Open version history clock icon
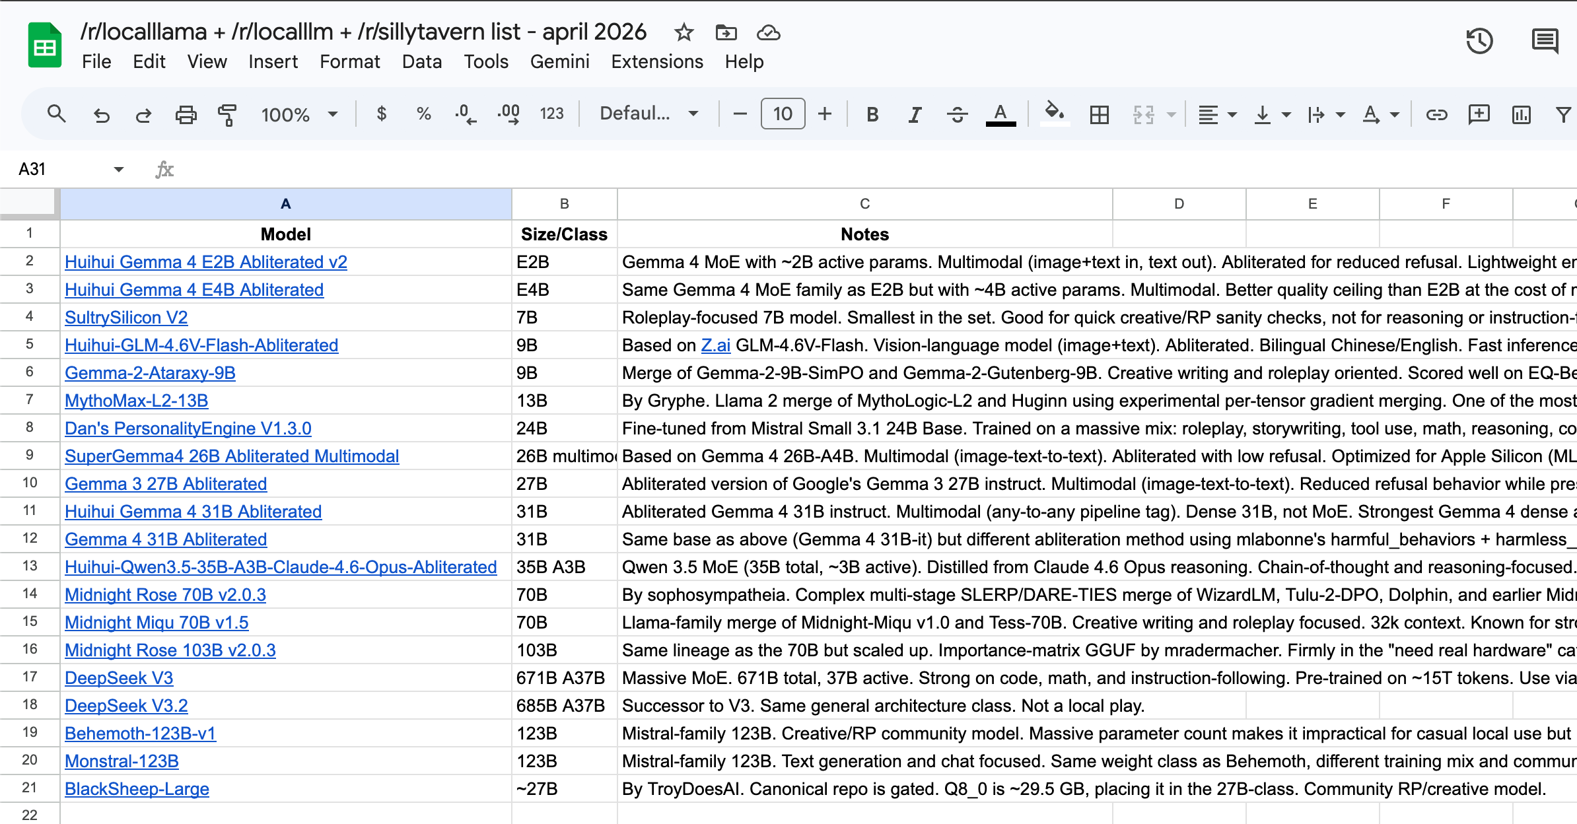The width and height of the screenshot is (1577, 824). tap(1479, 41)
